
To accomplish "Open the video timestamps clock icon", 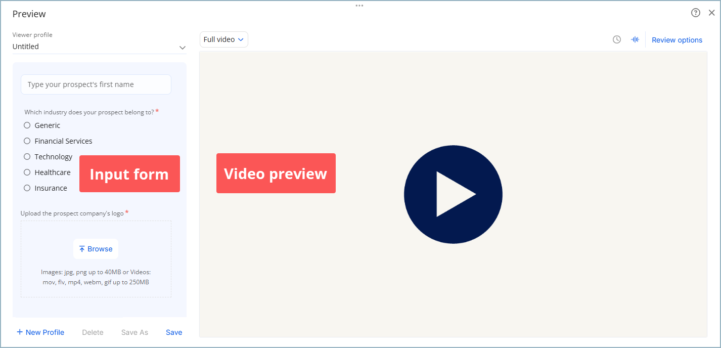I will (617, 39).
